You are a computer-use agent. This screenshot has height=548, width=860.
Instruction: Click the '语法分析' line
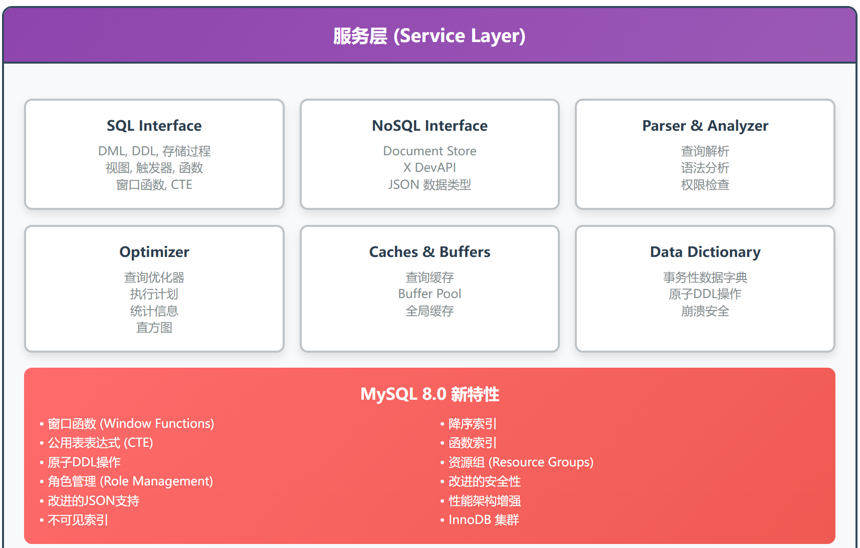[705, 168]
